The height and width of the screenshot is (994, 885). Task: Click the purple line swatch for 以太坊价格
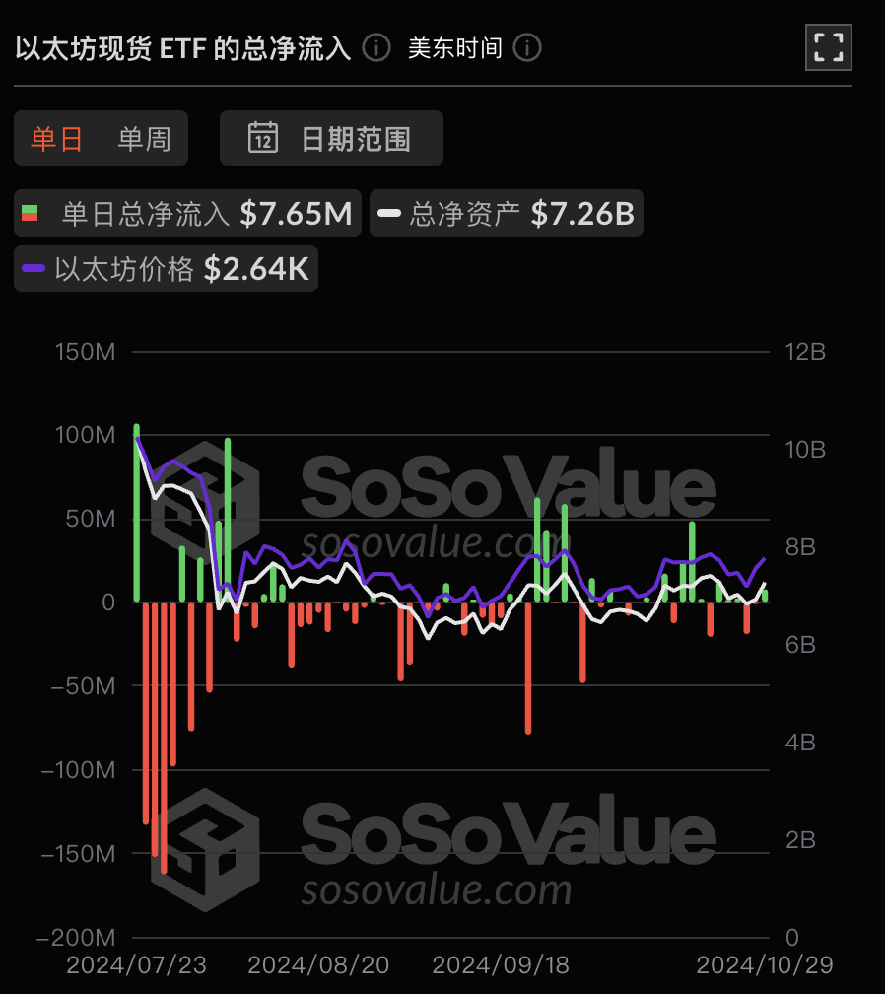coord(34,268)
